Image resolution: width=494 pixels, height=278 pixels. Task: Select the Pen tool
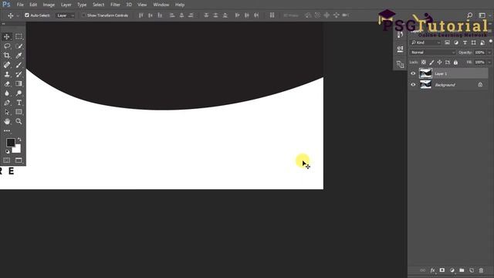click(x=7, y=103)
